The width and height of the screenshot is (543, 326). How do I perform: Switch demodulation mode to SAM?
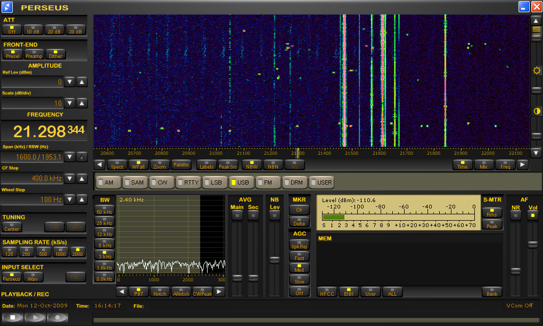[134, 182]
